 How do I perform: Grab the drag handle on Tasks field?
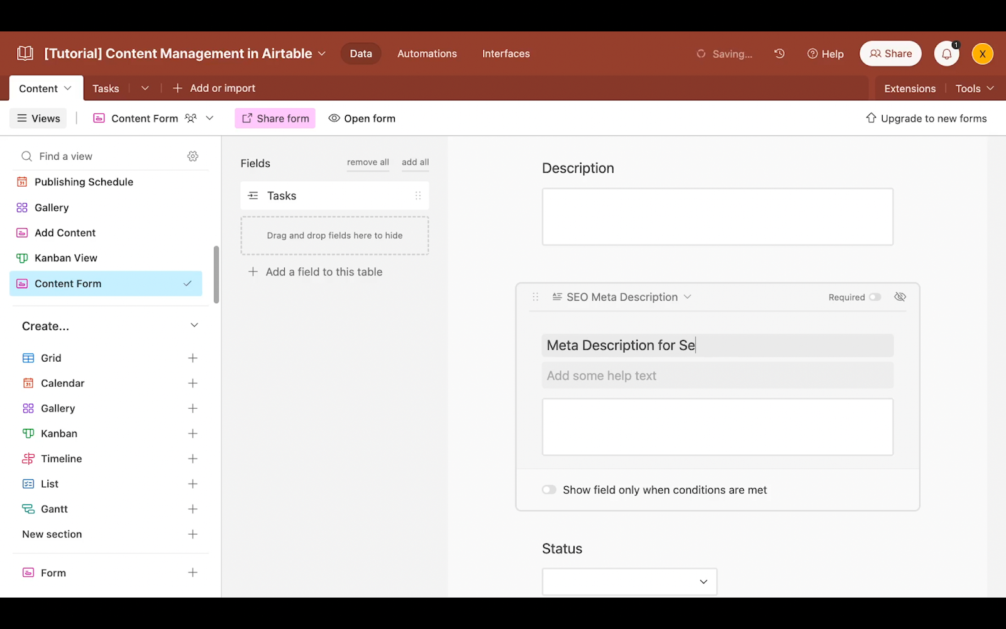(418, 196)
